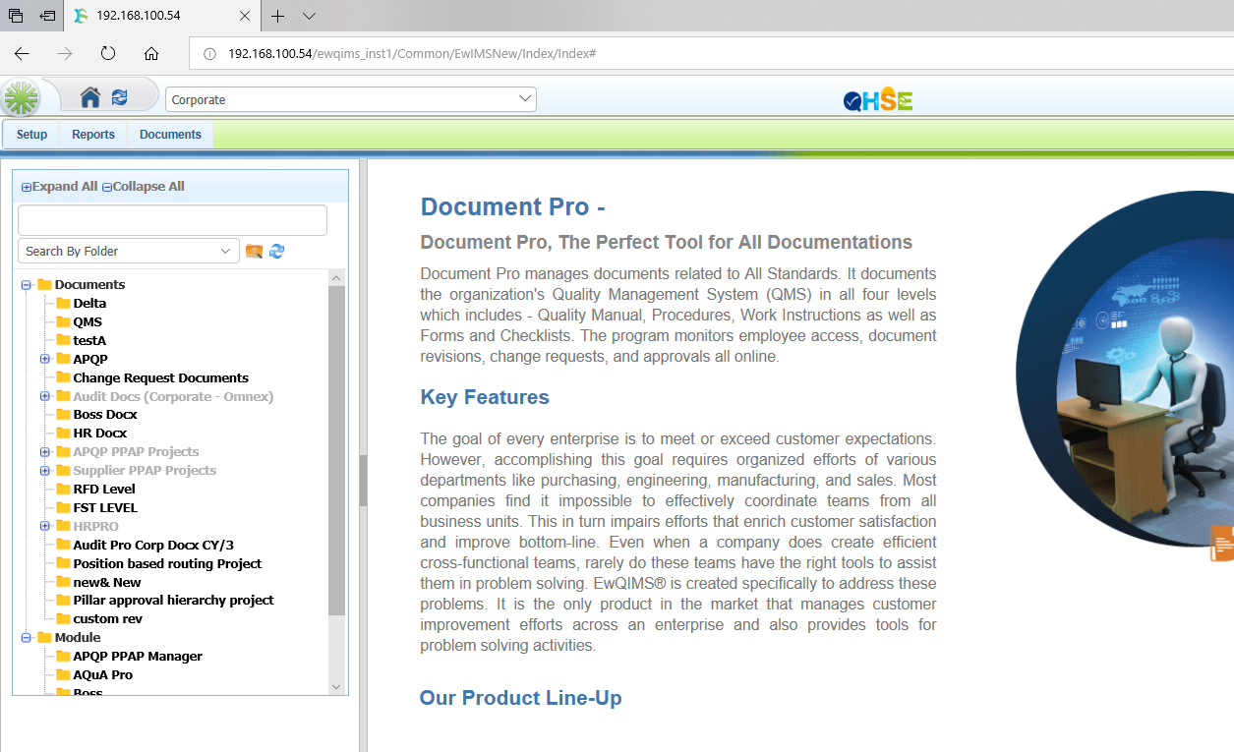1234x752 pixels.
Task: Click the folder search icon next to Search By Folder
Action: click(254, 252)
